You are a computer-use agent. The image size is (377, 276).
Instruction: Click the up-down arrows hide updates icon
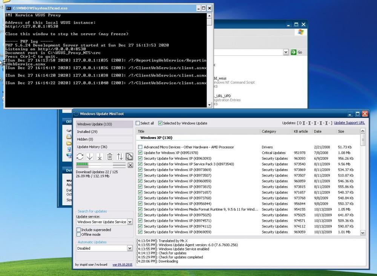[120, 157]
